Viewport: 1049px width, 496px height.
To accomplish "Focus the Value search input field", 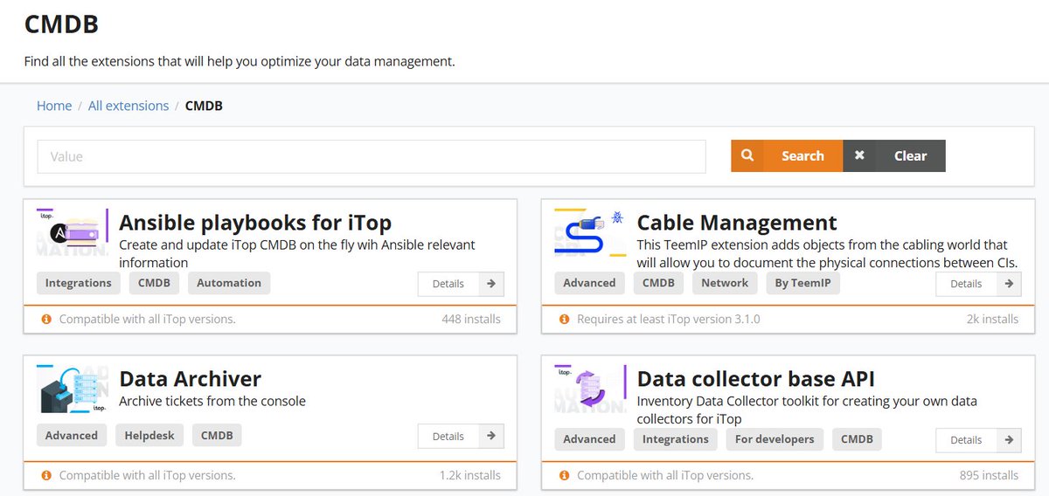I will (x=372, y=156).
